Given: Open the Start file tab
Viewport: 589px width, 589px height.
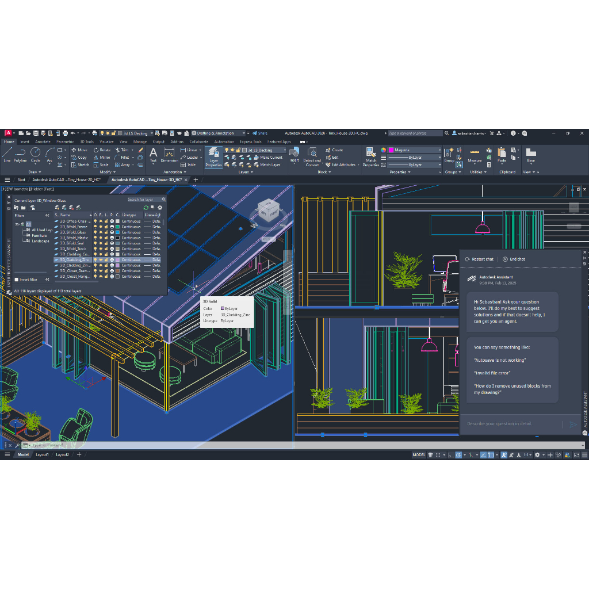Looking at the screenshot, I should tap(21, 179).
